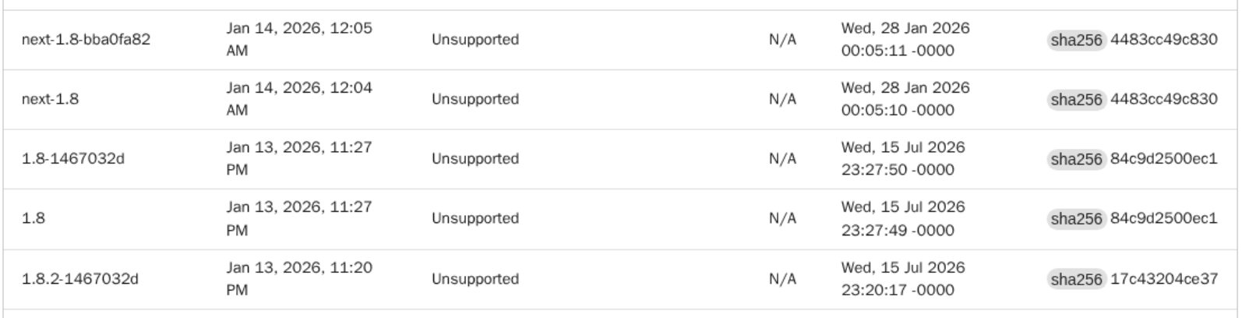Click the sha256 badge in the 1.8.2-1467032d row
Screen dimensions: 1242x318
(1076, 279)
